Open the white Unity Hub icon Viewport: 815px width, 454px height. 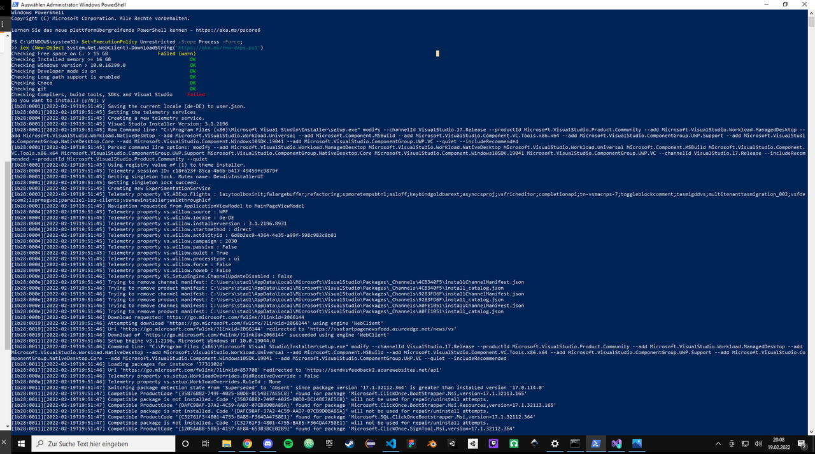pos(472,443)
